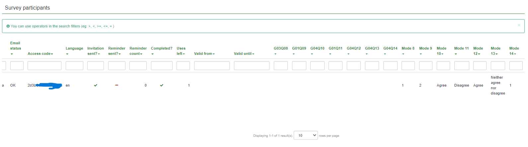The image size is (528, 147).
Task: Click the Mode 8 value 1 link
Action: (403, 85)
